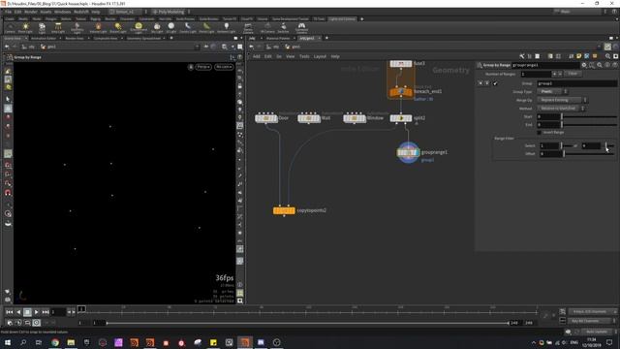Remove range with minus button
Image resolution: width=620 pixels, height=349 pixels.
point(560,74)
